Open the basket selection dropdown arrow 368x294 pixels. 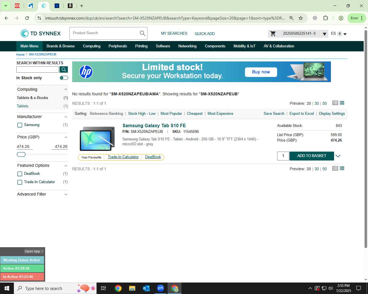point(324,34)
